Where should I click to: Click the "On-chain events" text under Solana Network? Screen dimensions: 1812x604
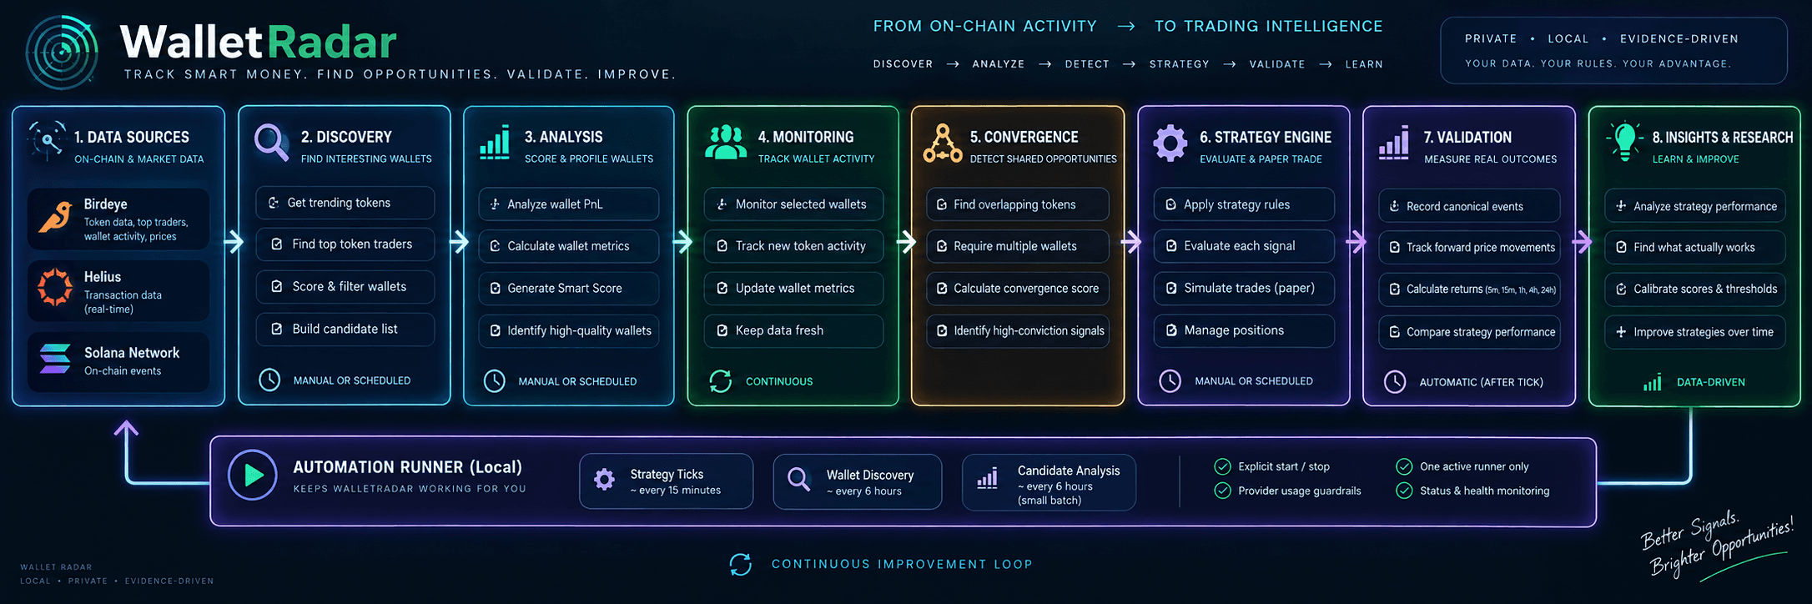click(x=123, y=371)
